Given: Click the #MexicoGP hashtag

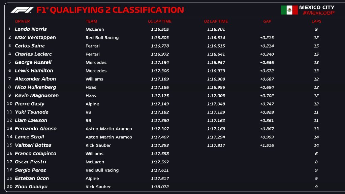Looking at the screenshot, I should (318, 13).
